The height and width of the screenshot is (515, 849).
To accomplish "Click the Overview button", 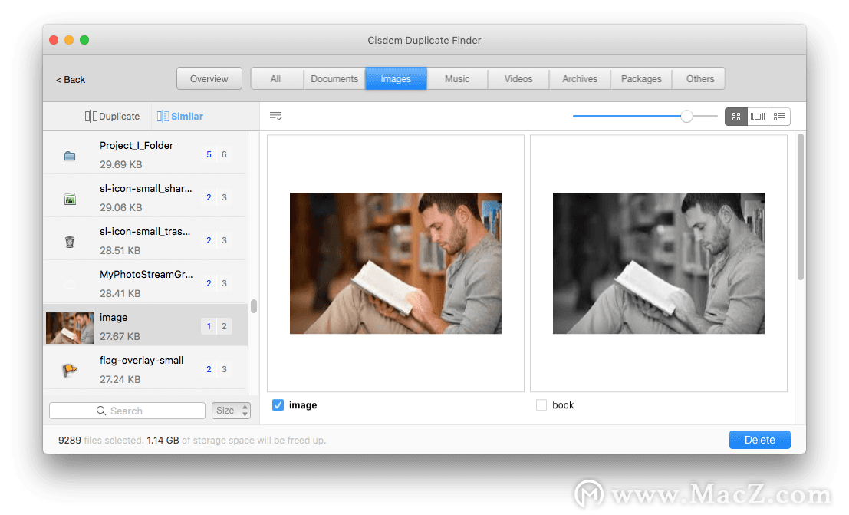I will (209, 78).
